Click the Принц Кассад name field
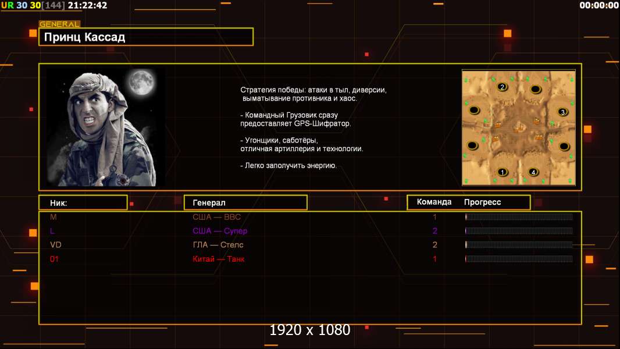 (x=146, y=37)
